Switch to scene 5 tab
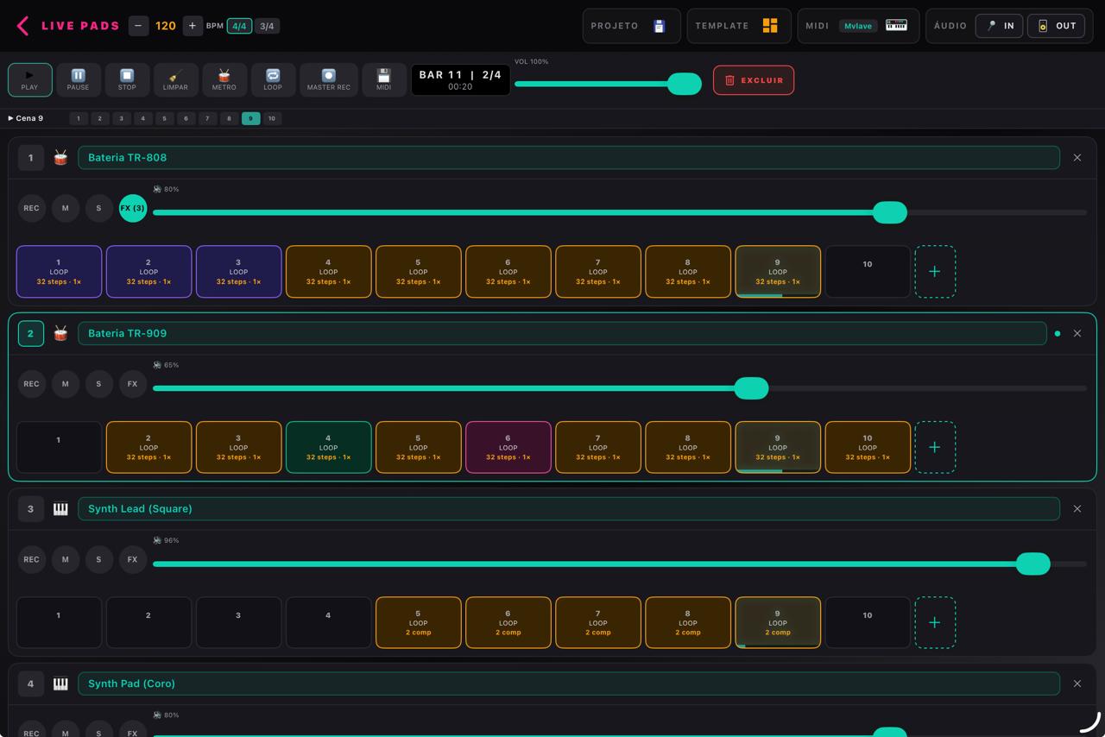 pyautogui.click(x=164, y=118)
